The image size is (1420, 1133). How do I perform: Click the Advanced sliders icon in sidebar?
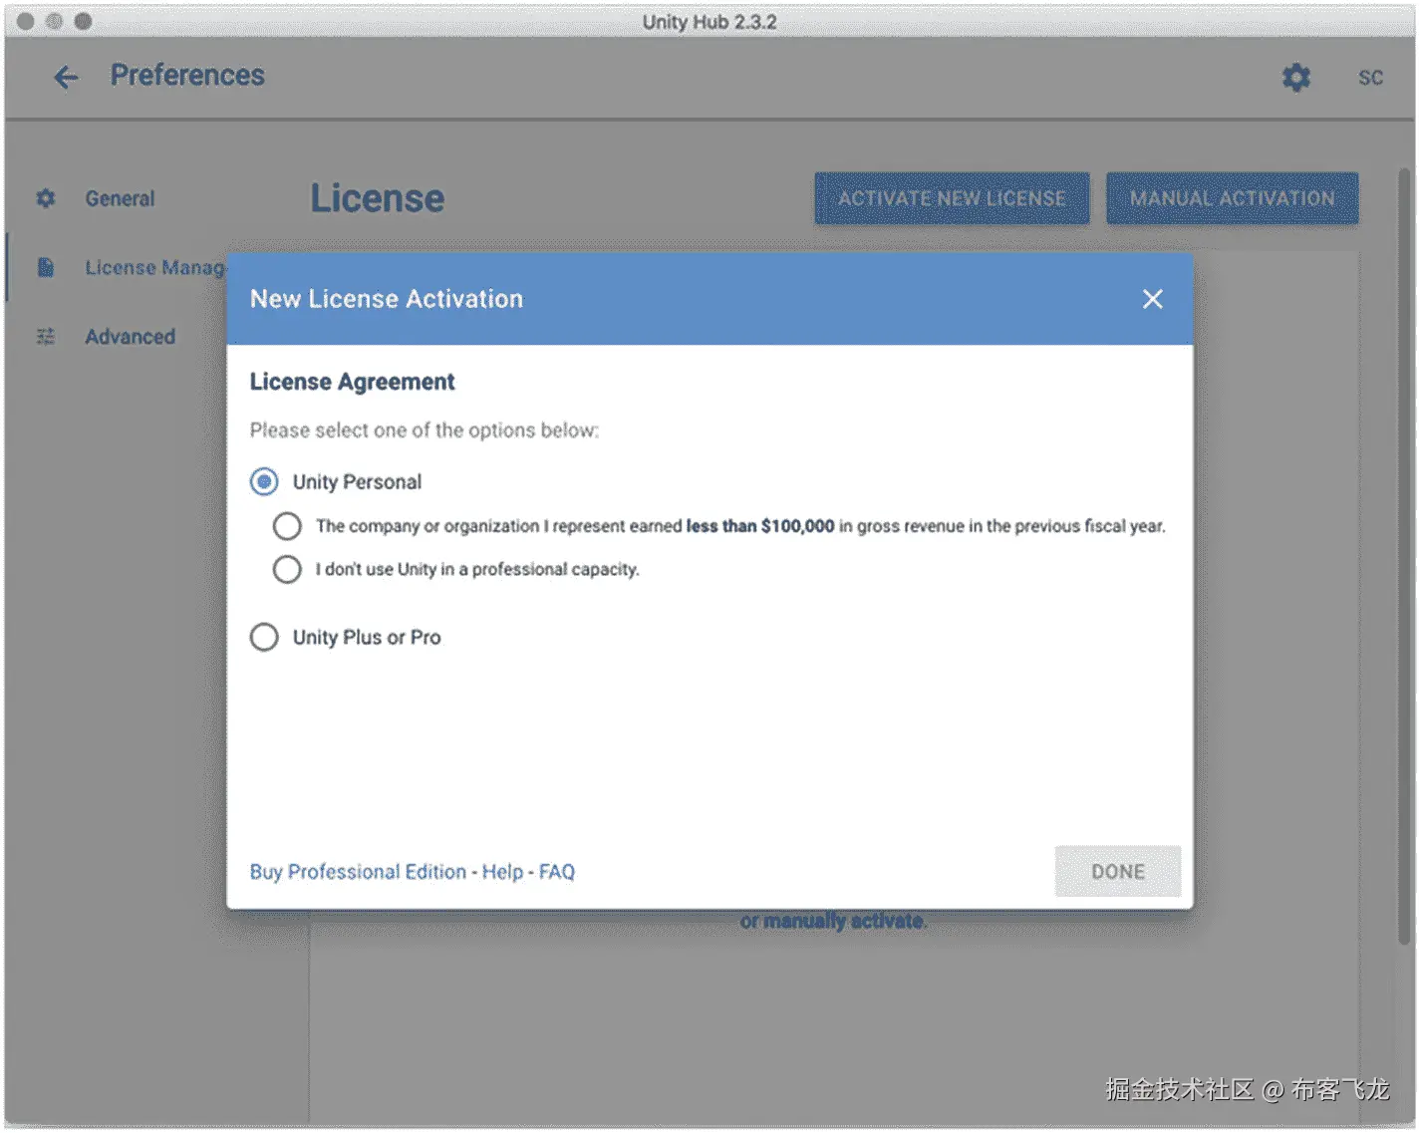(x=46, y=337)
